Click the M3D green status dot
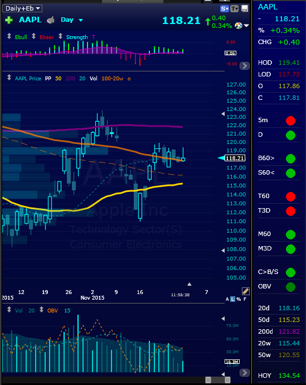This screenshot has height=385, width=306. (290, 249)
